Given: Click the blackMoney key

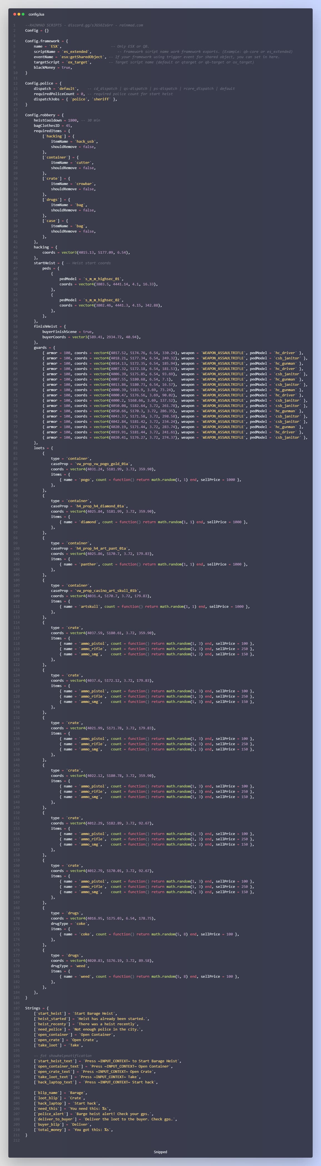Looking at the screenshot, I should pos(45,67).
